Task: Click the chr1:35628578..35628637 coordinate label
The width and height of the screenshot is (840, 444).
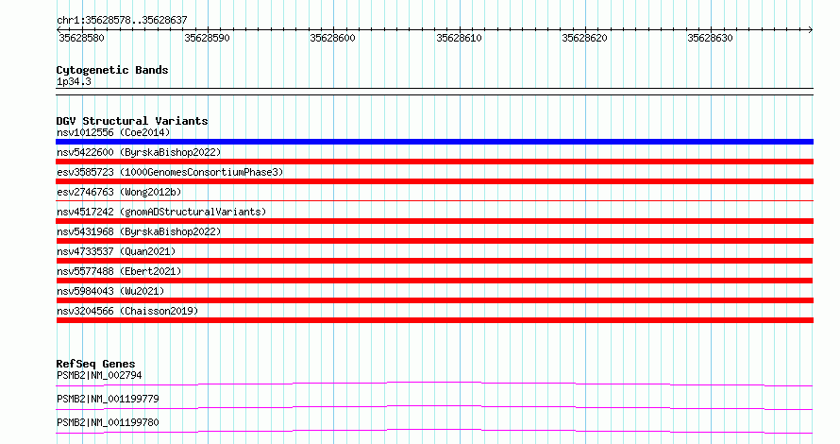Action: tap(122, 21)
